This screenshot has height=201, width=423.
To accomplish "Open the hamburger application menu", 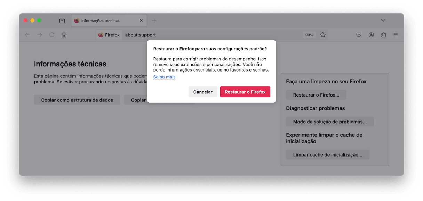I will pos(396,35).
